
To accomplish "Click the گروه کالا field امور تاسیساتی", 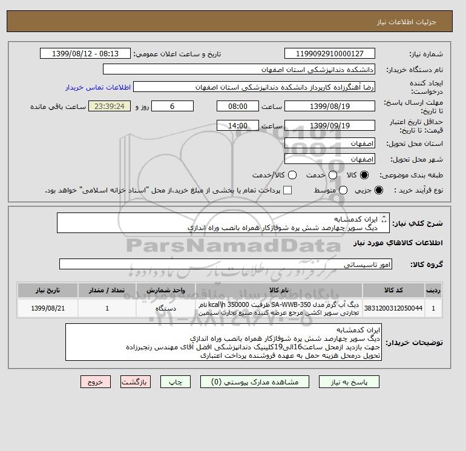I will [226, 264].
